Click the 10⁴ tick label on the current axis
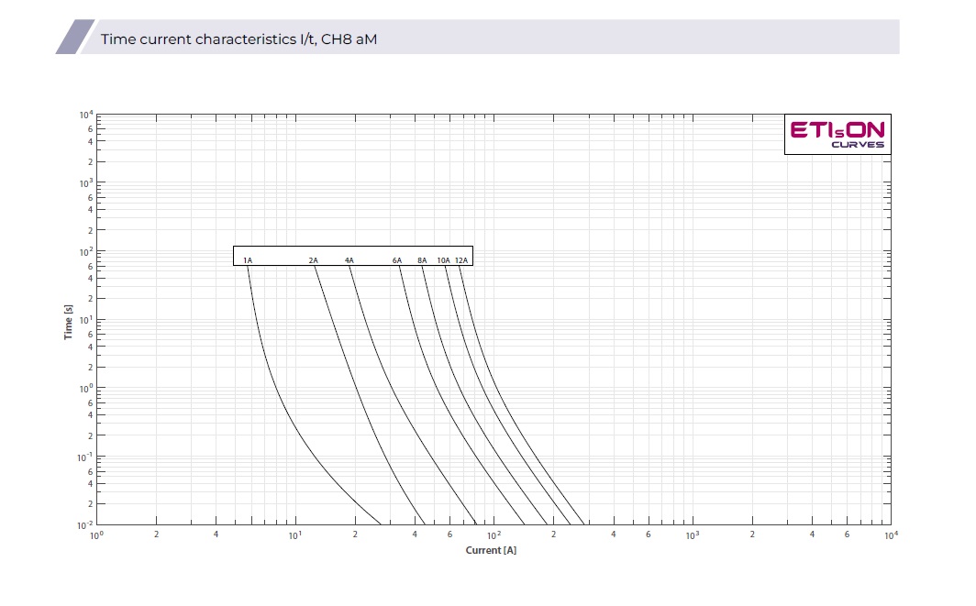This screenshot has width=976, height=606. tap(890, 535)
